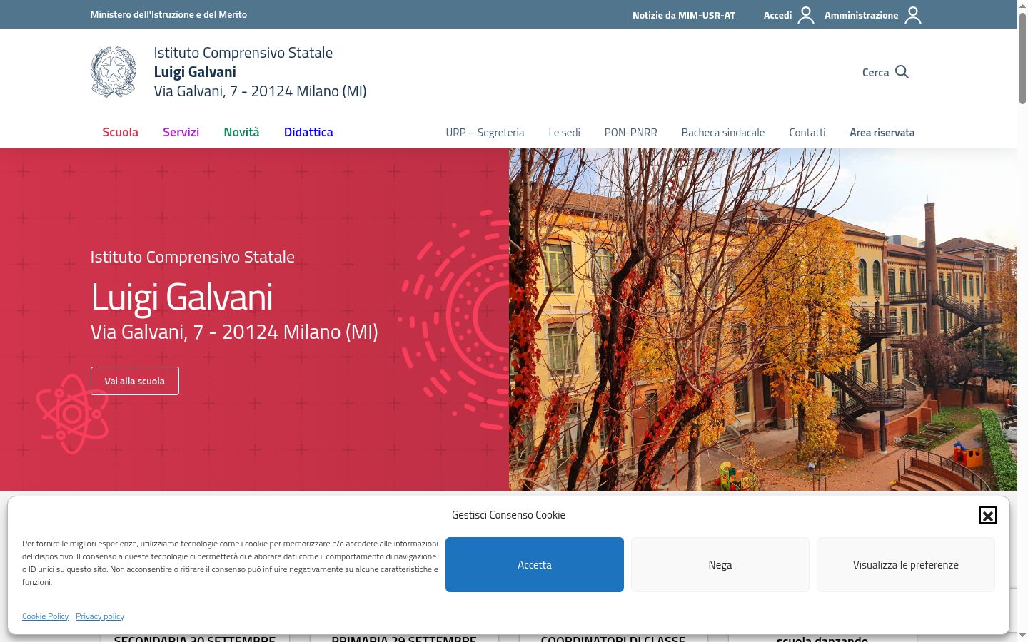Open the Scuola menu
Viewport: 1028px width, 642px height.
point(120,132)
